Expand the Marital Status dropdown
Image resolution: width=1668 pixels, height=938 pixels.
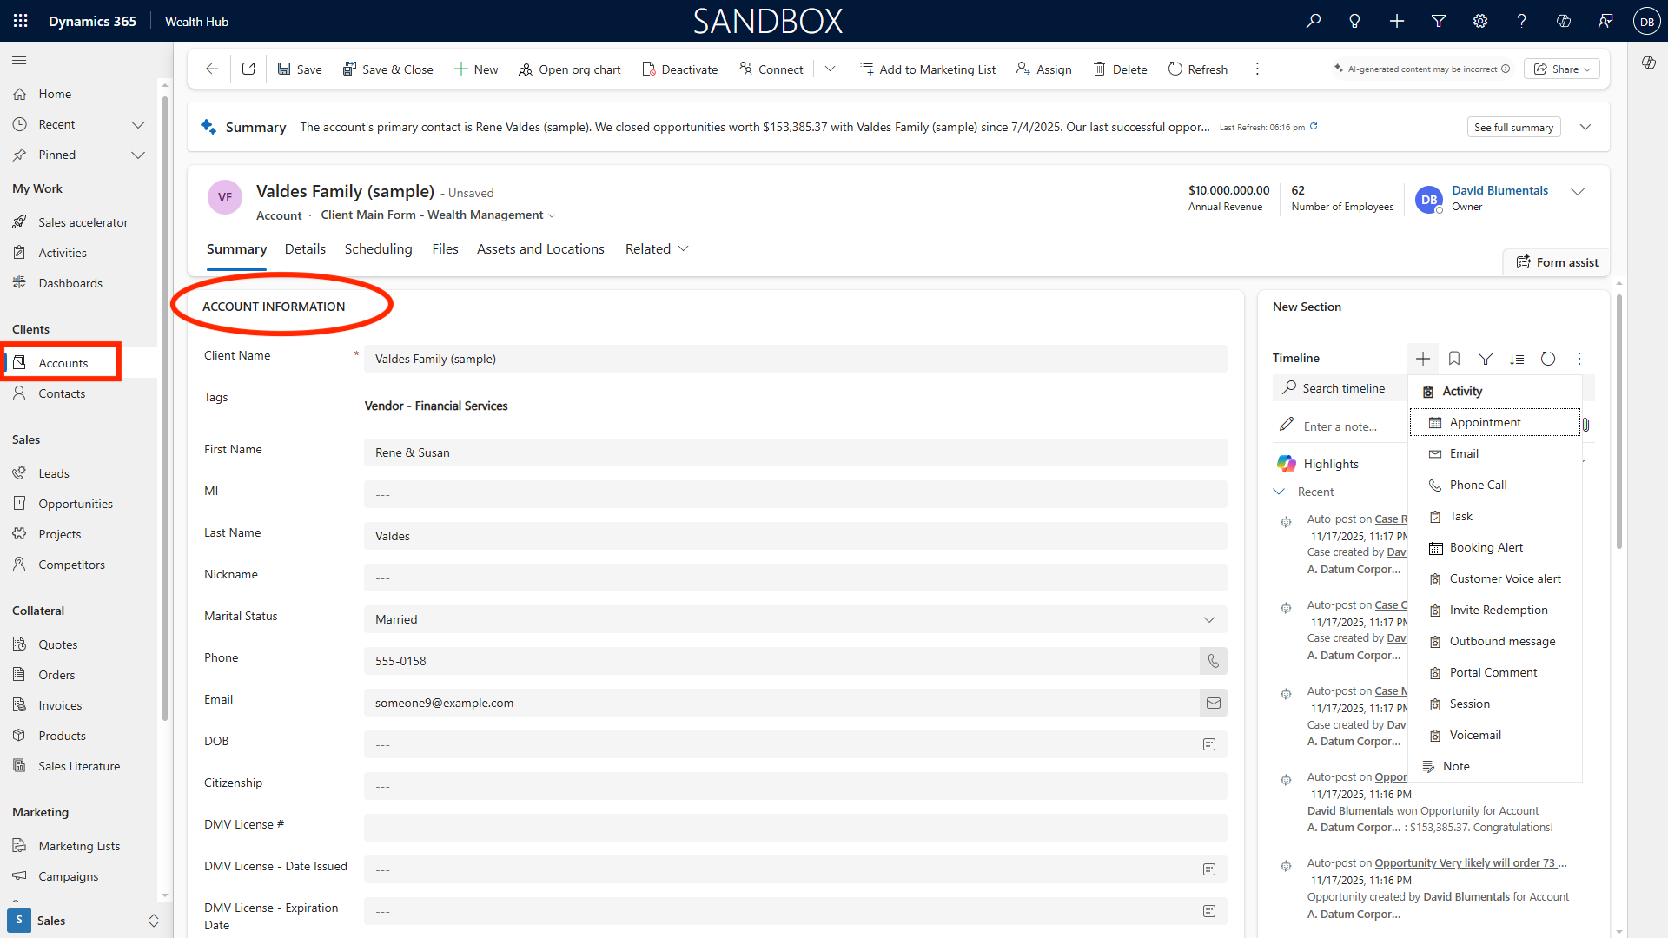1209,619
